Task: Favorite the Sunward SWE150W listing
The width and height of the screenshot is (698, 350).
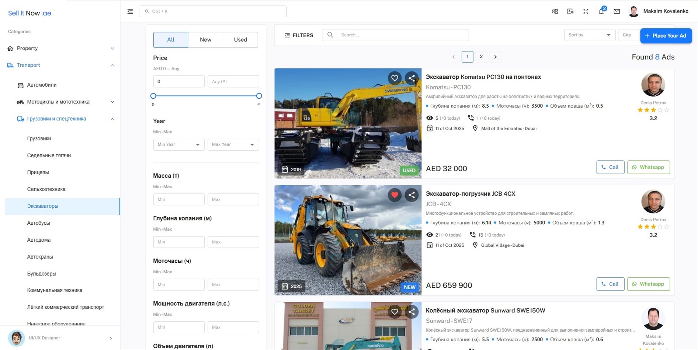Action: [x=395, y=312]
